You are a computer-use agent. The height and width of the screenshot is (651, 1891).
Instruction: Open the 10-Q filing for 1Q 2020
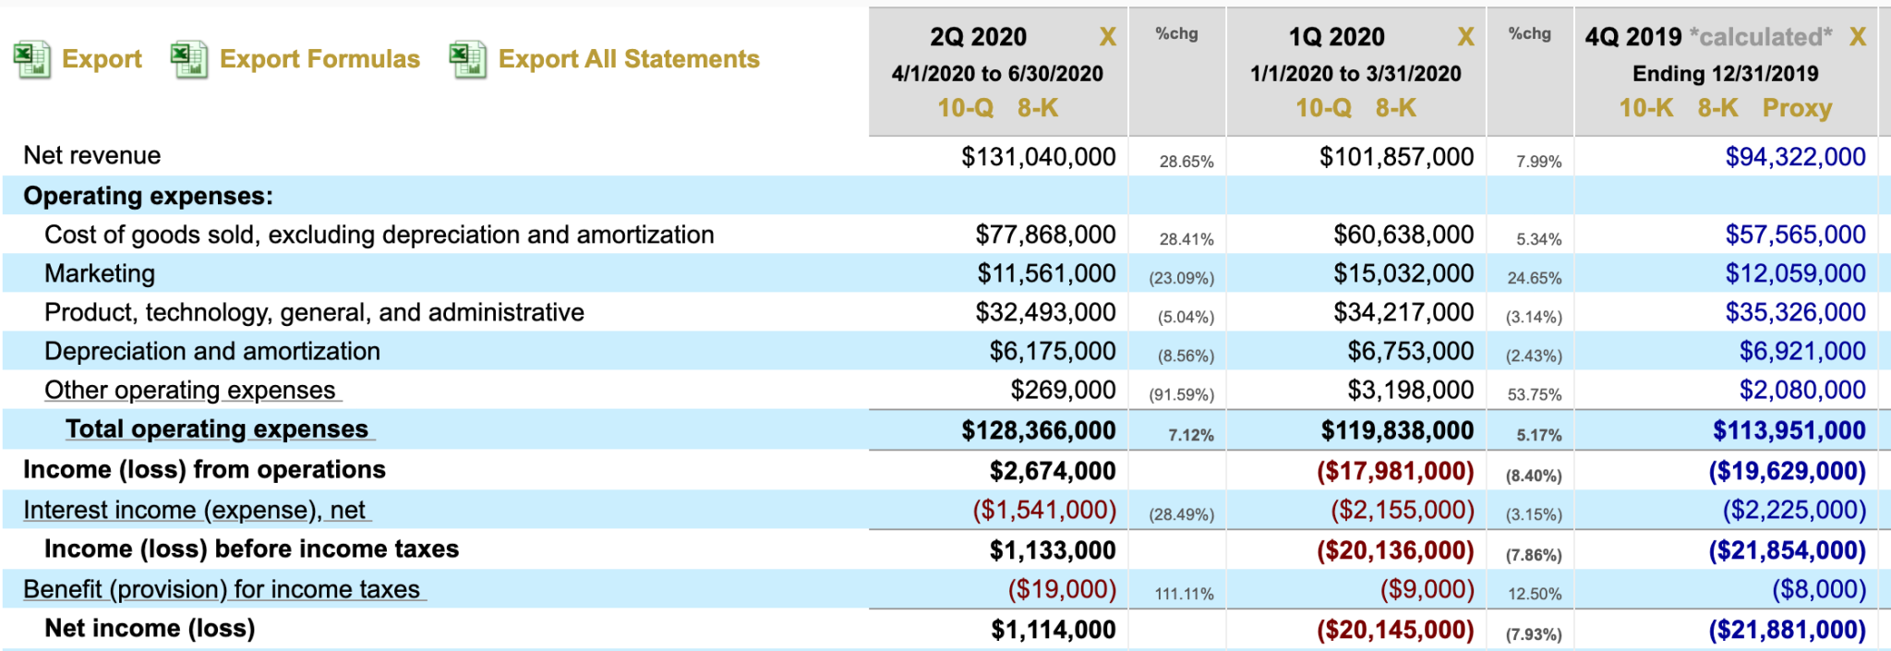(1323, 108)
